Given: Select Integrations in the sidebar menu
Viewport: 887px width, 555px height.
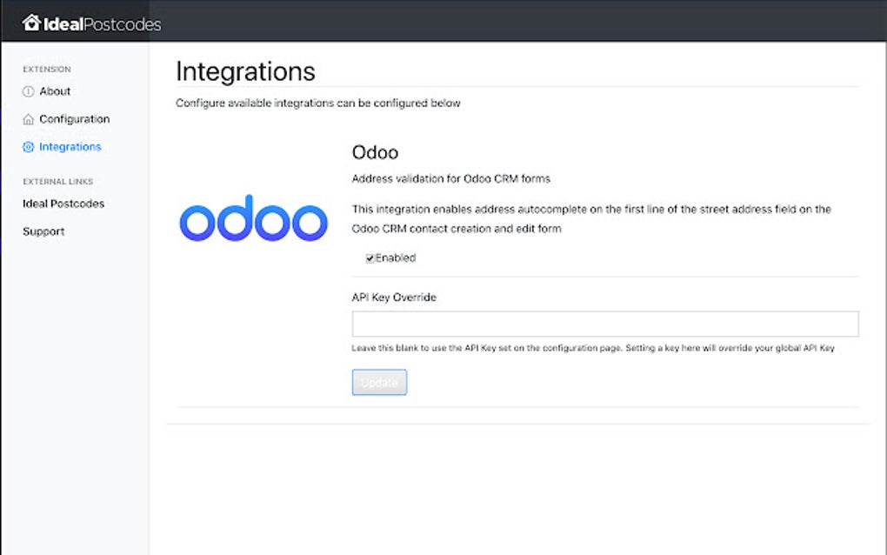Looking at the screenshot, I should (x=70, y=147).
